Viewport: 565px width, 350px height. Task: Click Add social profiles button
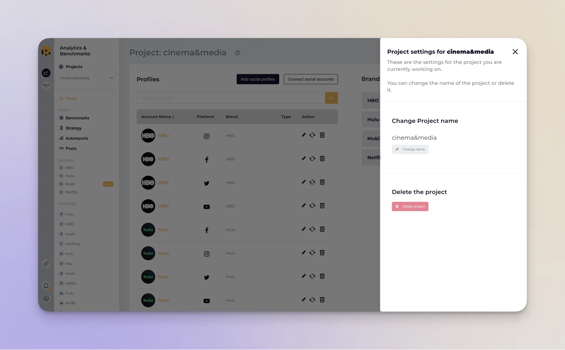point(258,79)
